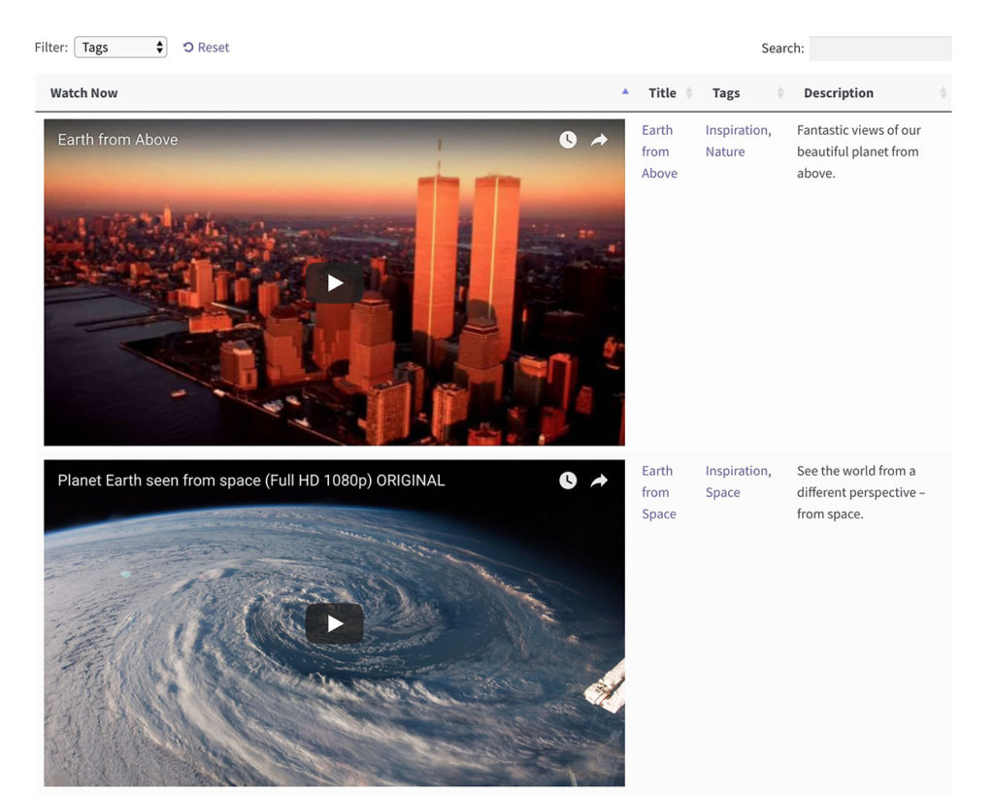The height and width of the screenshot is (797, 994).
Task: Play the Planet Earth from space video
Action: click(334, 623)
